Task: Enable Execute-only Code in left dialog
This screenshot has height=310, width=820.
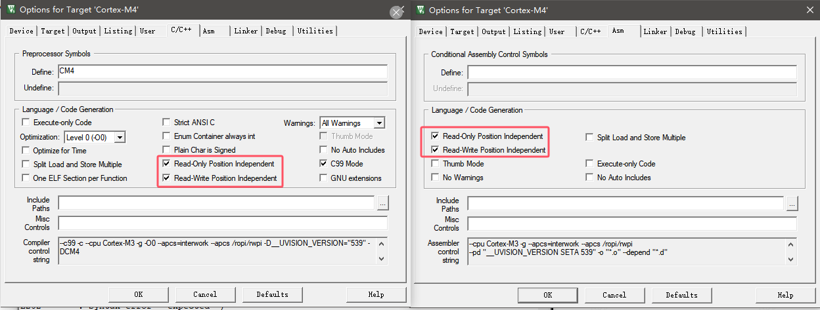Action: 26,123
